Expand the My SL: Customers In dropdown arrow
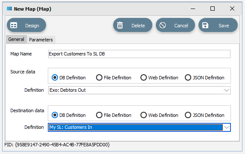Image resolution: width=245 pixels, height=154 pixels. pyautogui.click(x=227, y=128)
